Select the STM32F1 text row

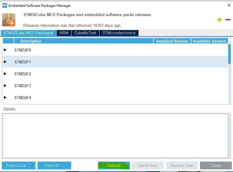point(116,62)
